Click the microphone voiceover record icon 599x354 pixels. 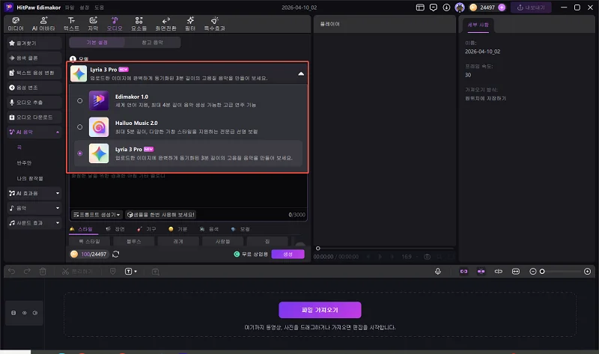pyautogui.click(x=438, y=272)
